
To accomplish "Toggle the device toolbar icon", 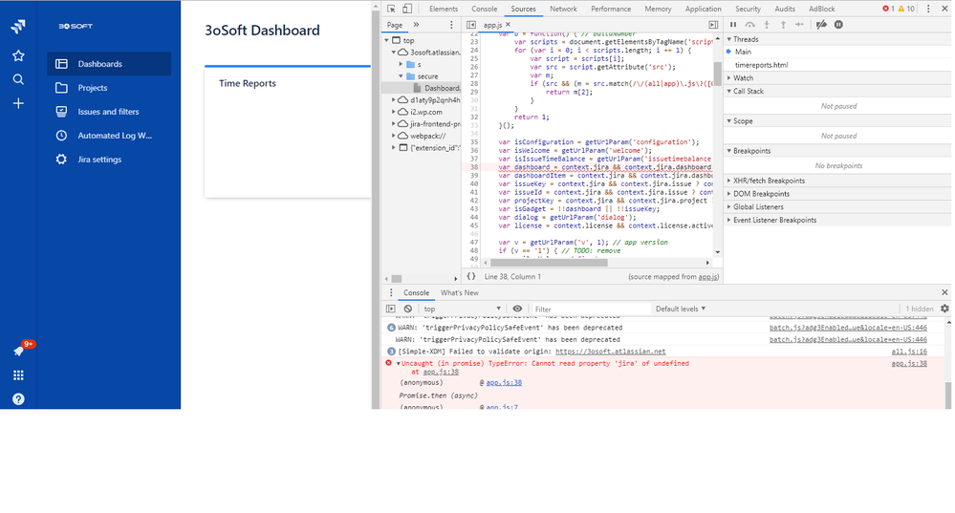I will point(407,9).
